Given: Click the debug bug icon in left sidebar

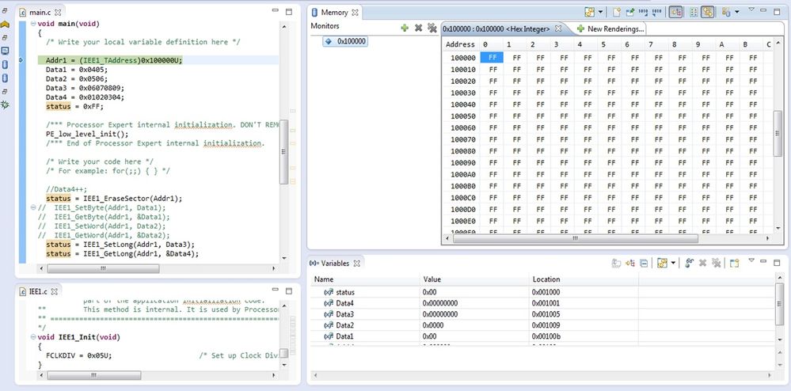Looking at the screenshot, I should tap(5, 104).
